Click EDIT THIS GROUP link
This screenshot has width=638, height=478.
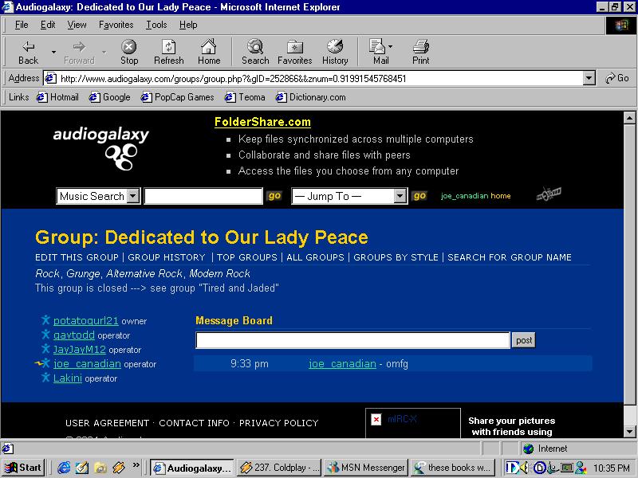point(77,257)
